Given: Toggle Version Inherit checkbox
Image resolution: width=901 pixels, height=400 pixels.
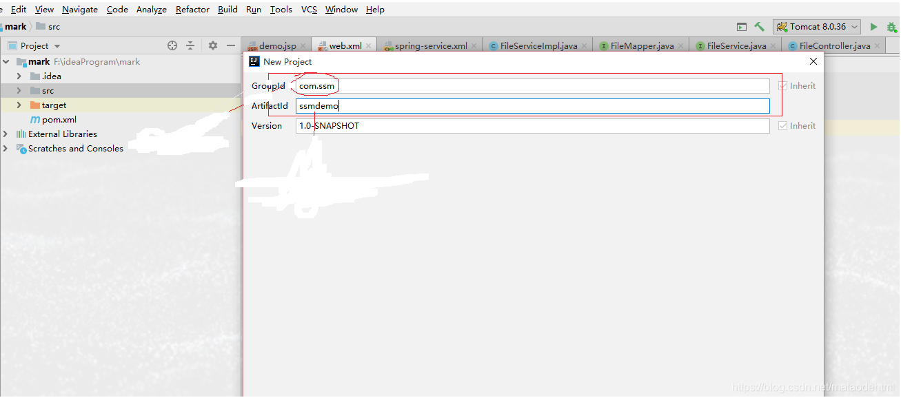Looking at the screenshot, I should click(x=783, y=126).
